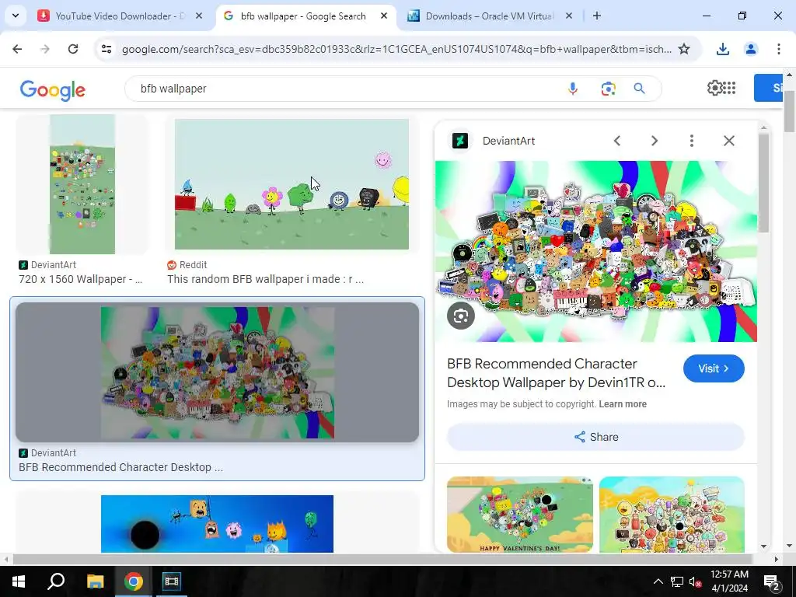Show previous image in preview panel
The image size is (796, 597).
tap(616, 141)
